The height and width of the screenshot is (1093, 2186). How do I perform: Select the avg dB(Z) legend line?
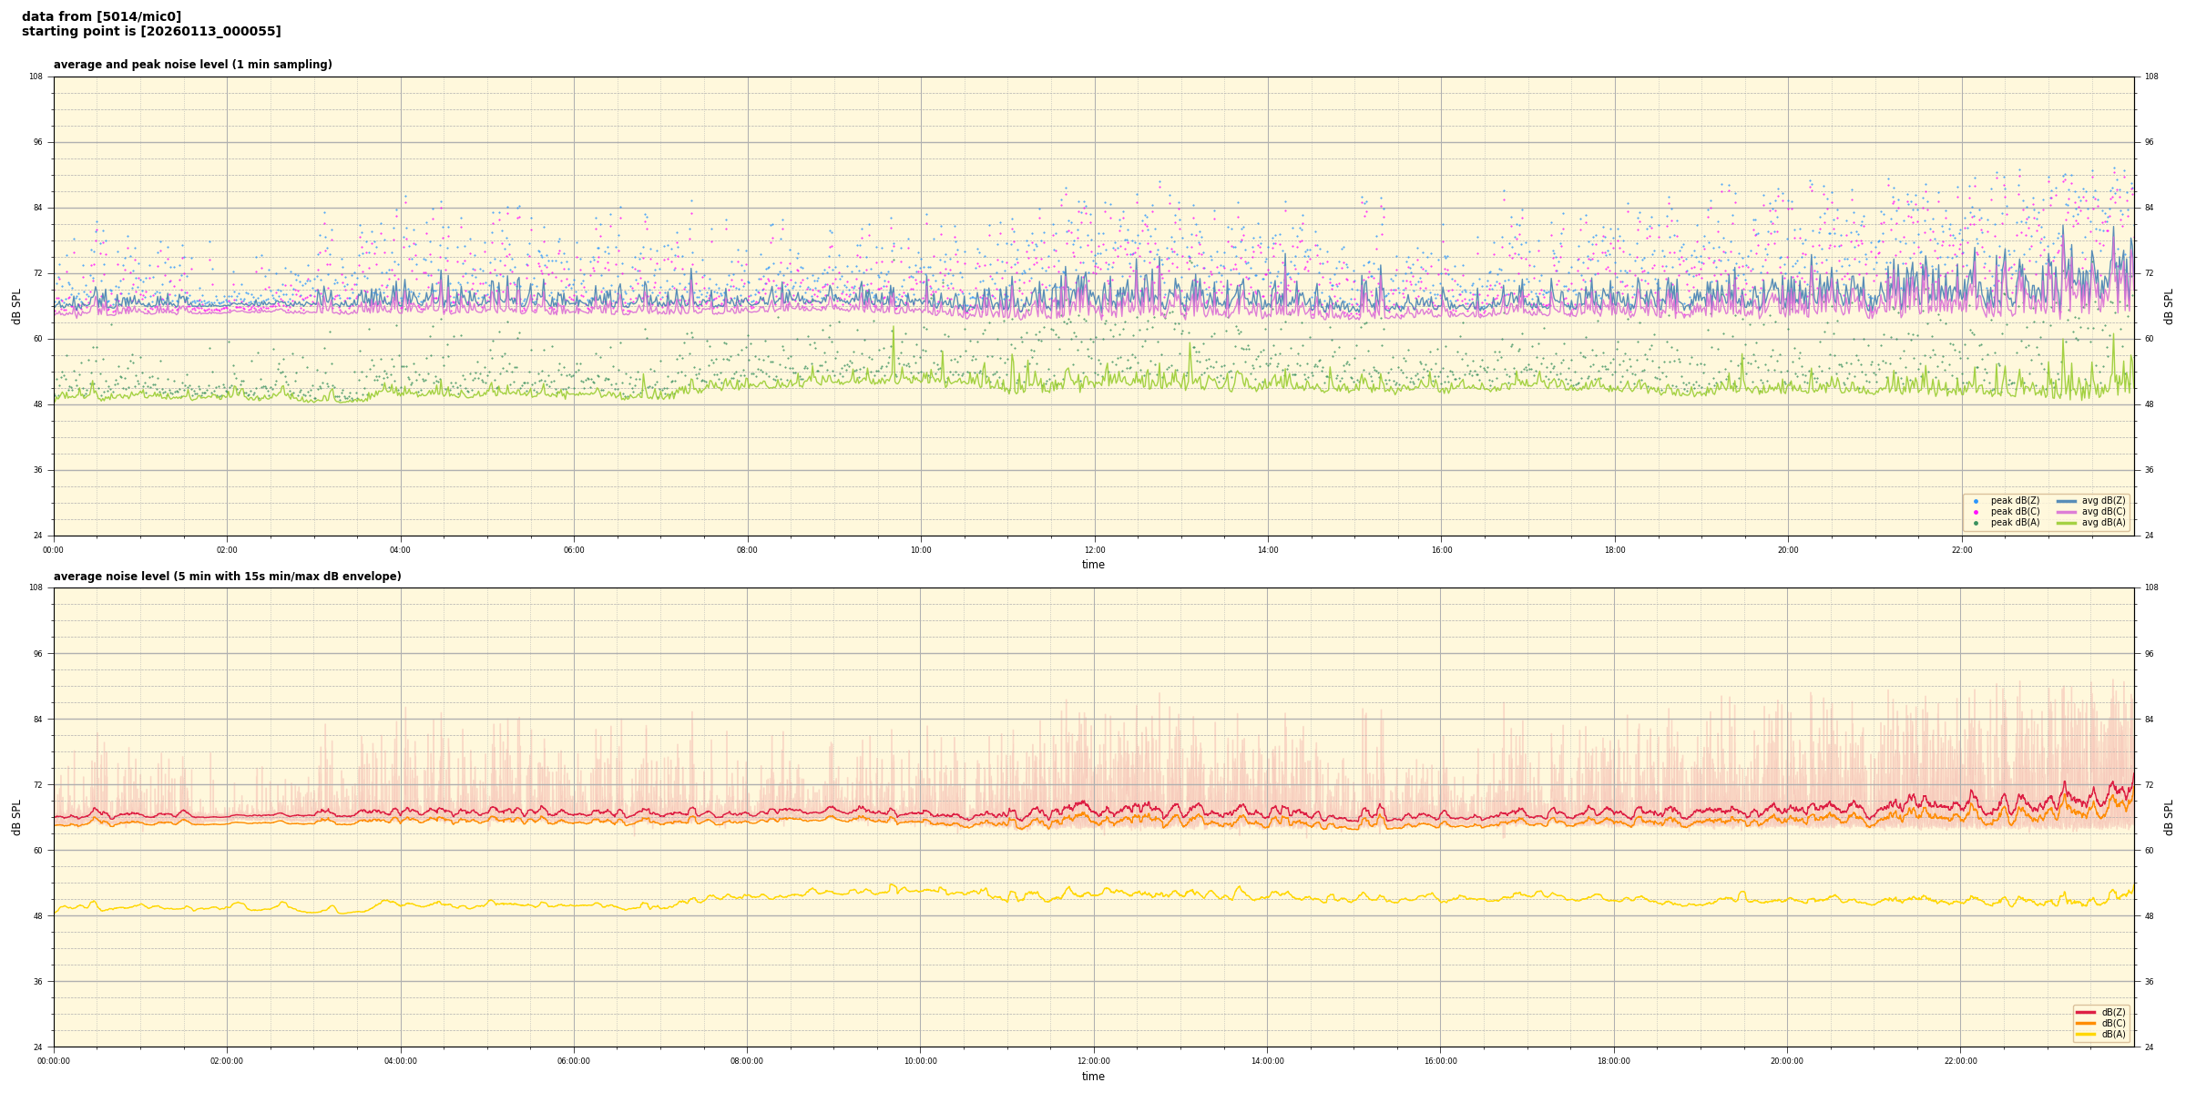coord(2067,501)
